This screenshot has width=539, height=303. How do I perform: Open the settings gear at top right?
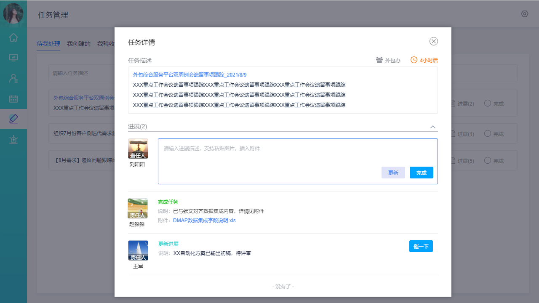[524, 14]
